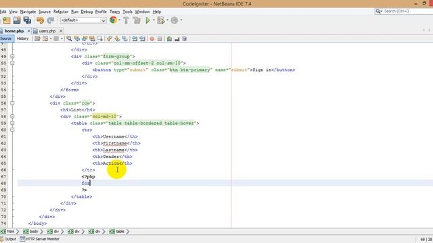Close the home.php tab

[28, 31]
